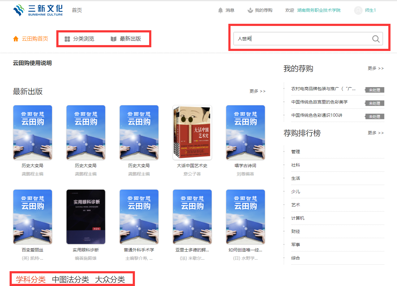
Task: Select the 计算机 ranking category
Action: tap(298, 218)
